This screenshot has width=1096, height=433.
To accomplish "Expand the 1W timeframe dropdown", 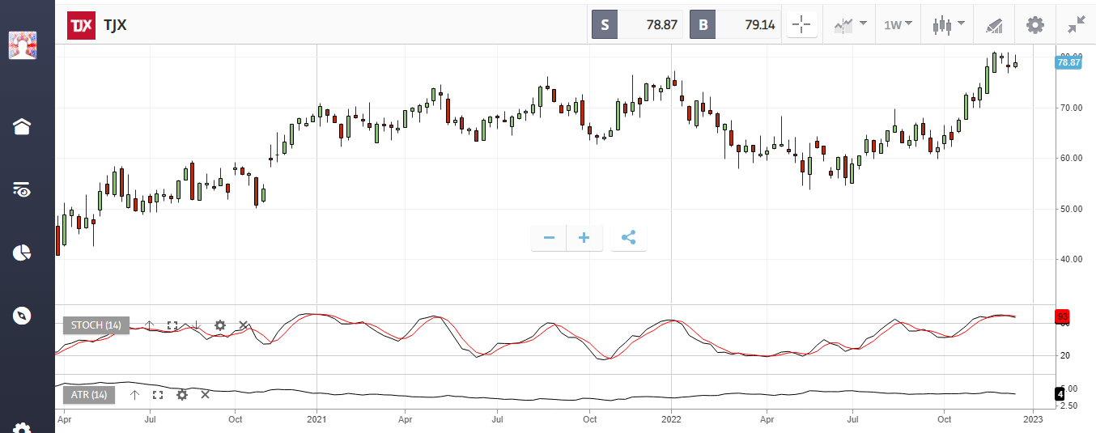I will pos(898,25).
